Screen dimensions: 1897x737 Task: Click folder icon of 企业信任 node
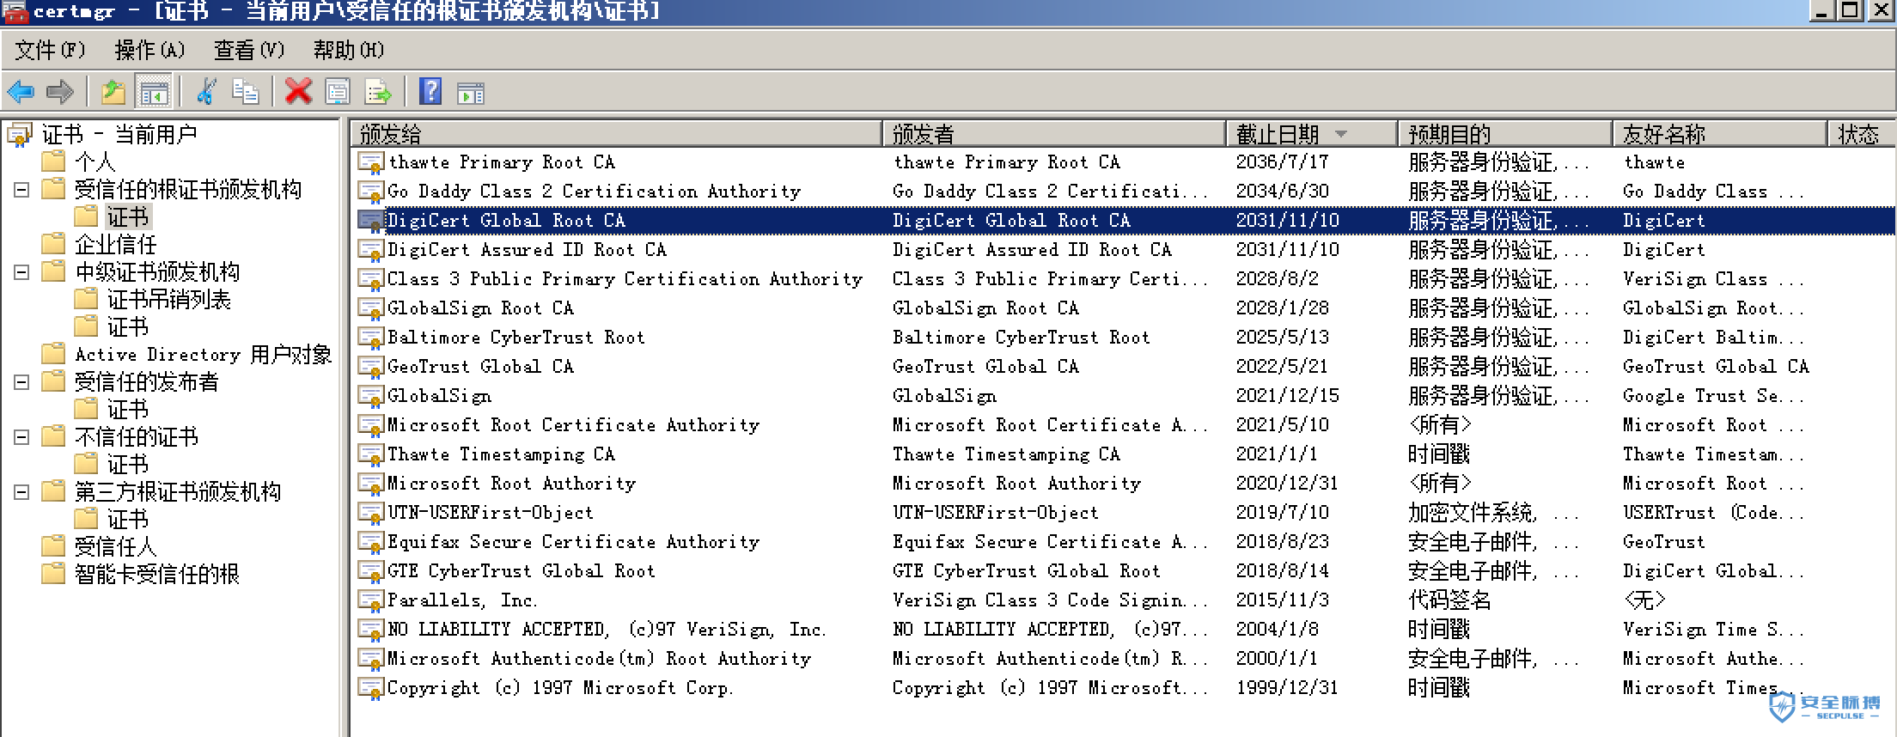coord(53,243)
